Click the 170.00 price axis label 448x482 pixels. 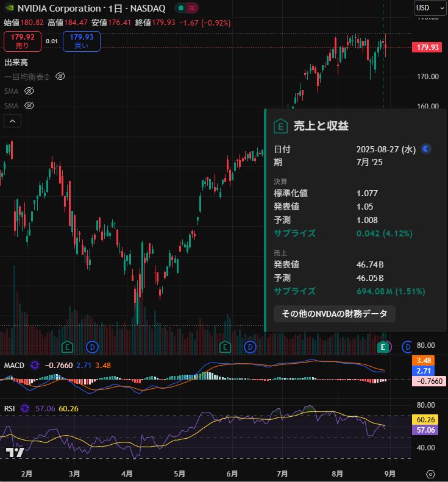(x=428, y=77)
